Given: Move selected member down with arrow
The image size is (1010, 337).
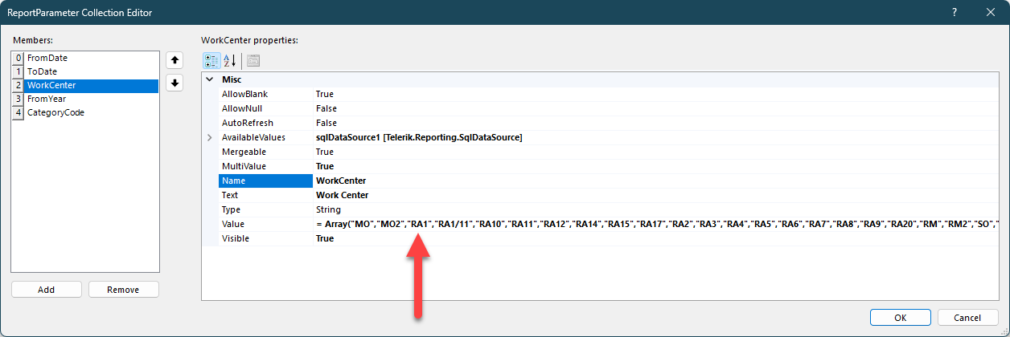Looking at the screenshot, I should (x=174, y=83).
